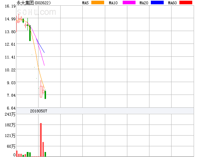Click the 60万 volume axis label
The width and height of the screenshot is (214, 157).
(x=11, y=147)
